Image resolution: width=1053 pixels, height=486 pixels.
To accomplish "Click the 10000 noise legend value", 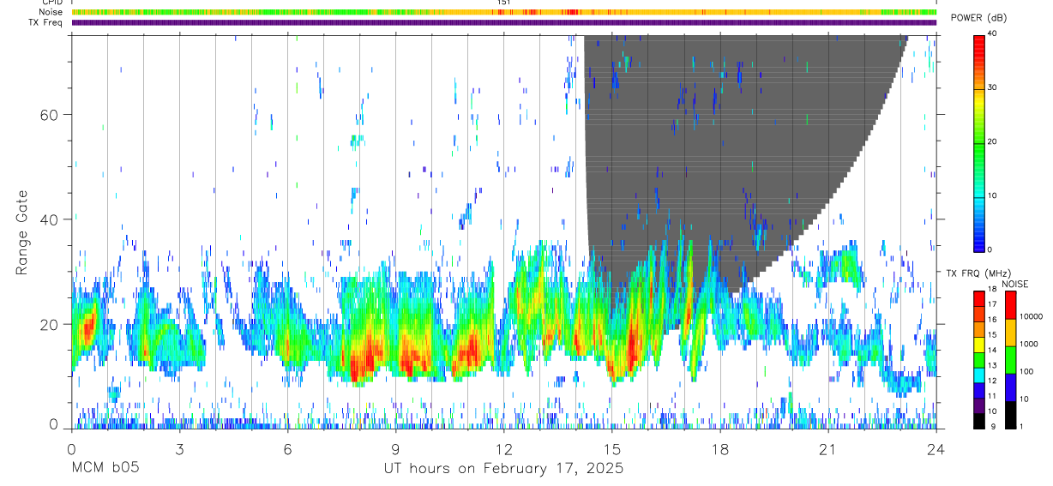I will (1032, 317).
